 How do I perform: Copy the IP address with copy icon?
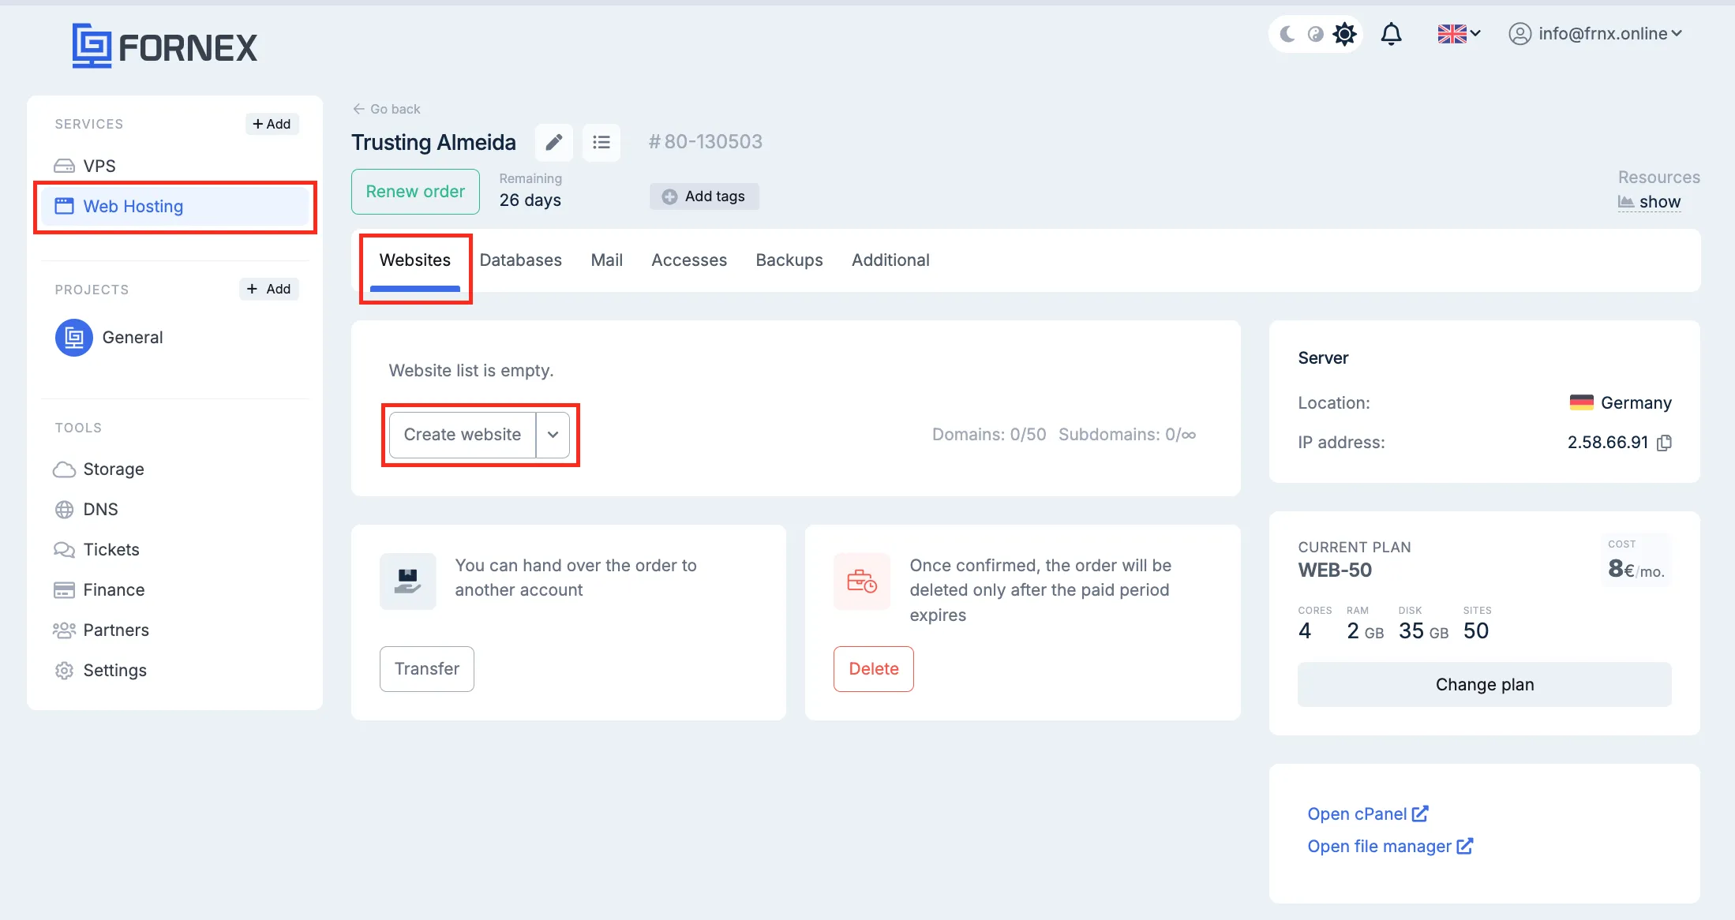pos(1664,443)
